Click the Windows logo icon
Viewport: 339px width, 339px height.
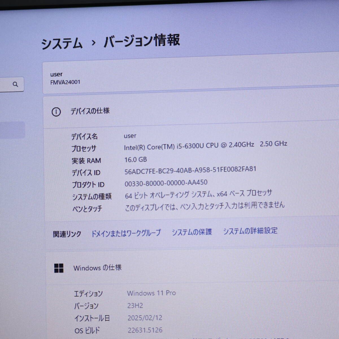59,268
